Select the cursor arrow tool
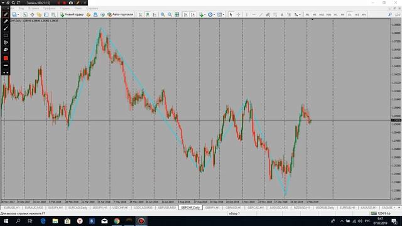Screen dimensions: 402x226 point(231,14)
